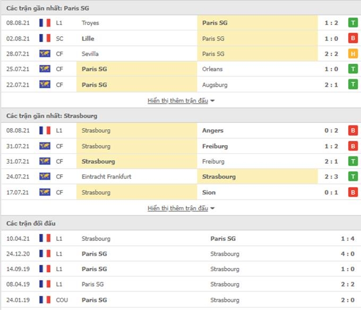Open the Lille vs Paris SG match

pyautogui.click(x=180, y=38)
